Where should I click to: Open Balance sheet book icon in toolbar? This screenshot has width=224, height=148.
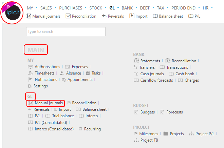155,16
